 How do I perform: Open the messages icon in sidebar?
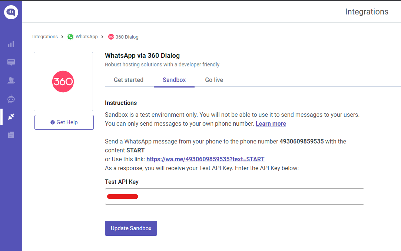click(11, 62)
